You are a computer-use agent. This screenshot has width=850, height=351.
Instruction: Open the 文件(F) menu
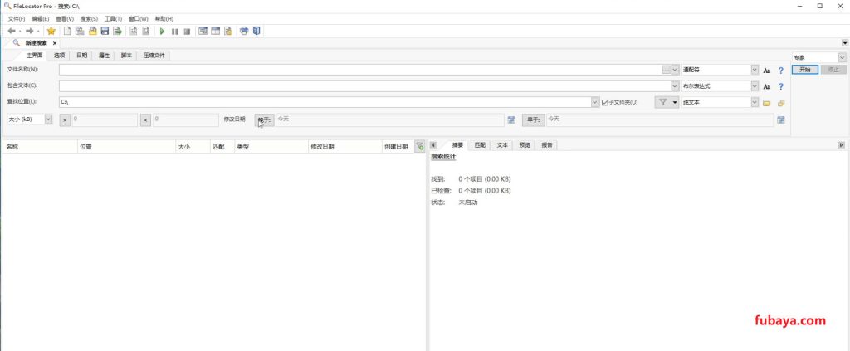pos(17,19)
